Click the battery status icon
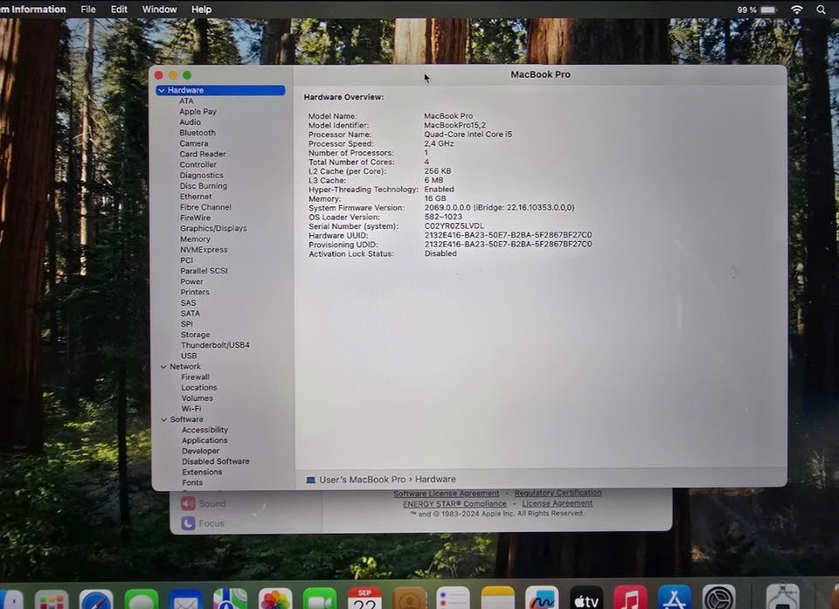The image size is (839, 609). [x=768, y=10]
